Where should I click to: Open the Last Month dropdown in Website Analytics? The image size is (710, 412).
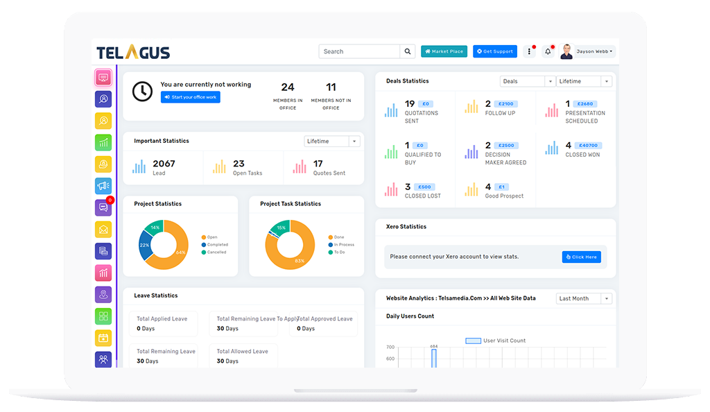(583, 298)
